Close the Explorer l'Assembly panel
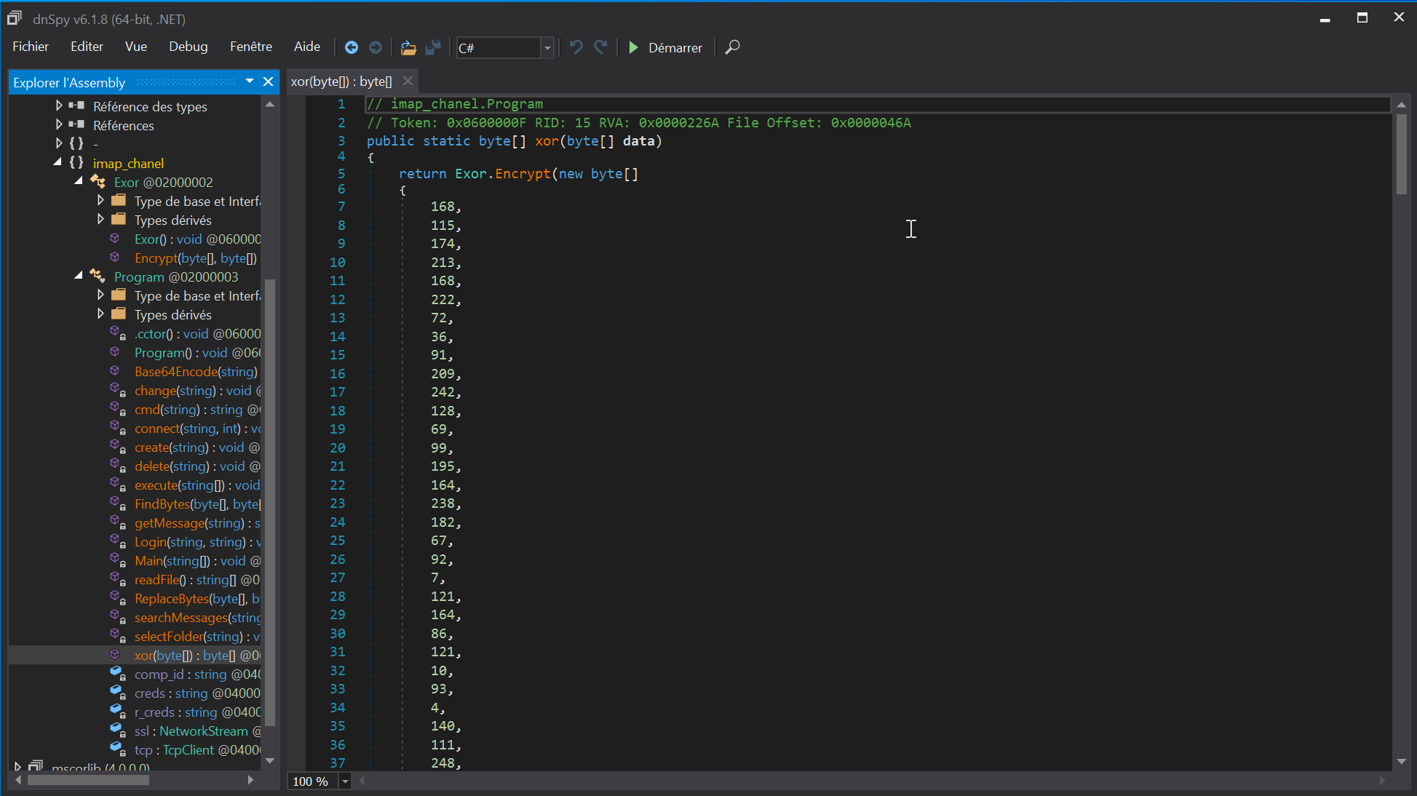Image resolution: width=1417 pixels, height=796 pixels. click(x=268, y=81)
